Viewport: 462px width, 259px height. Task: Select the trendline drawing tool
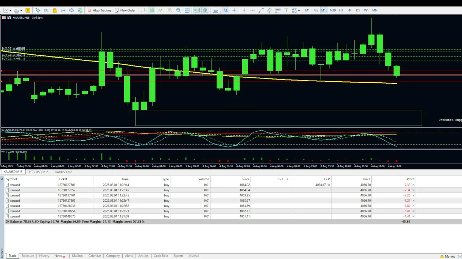[x=261, y=10]
